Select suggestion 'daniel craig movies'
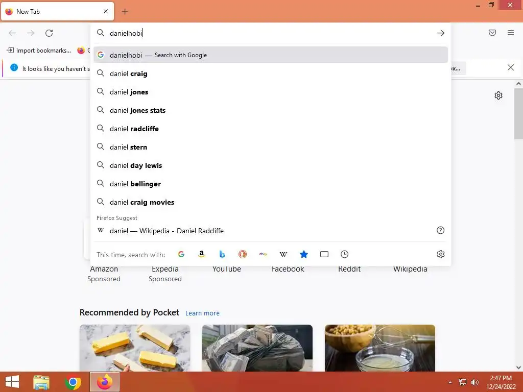Viewport: 523px width, 392px height. click(271, 202)
